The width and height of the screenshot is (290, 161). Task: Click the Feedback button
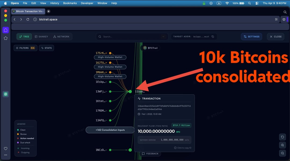[150, 154]
